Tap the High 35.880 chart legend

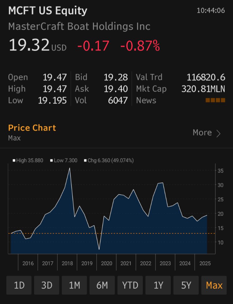coord(28,160)
